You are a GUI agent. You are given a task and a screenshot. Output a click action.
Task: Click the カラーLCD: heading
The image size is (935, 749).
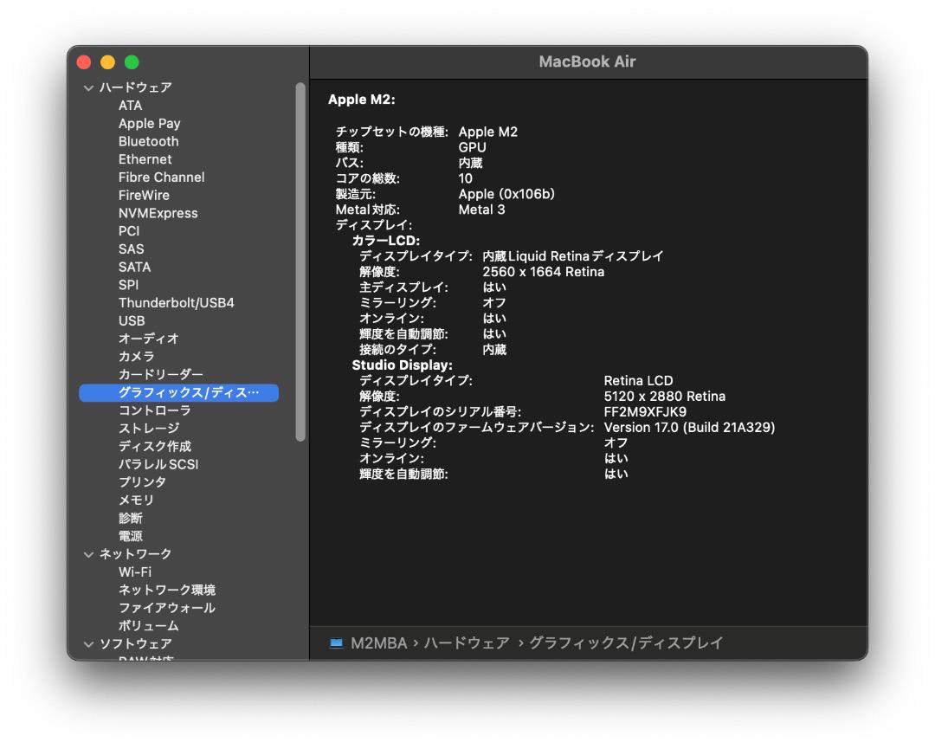coord(386,241)
